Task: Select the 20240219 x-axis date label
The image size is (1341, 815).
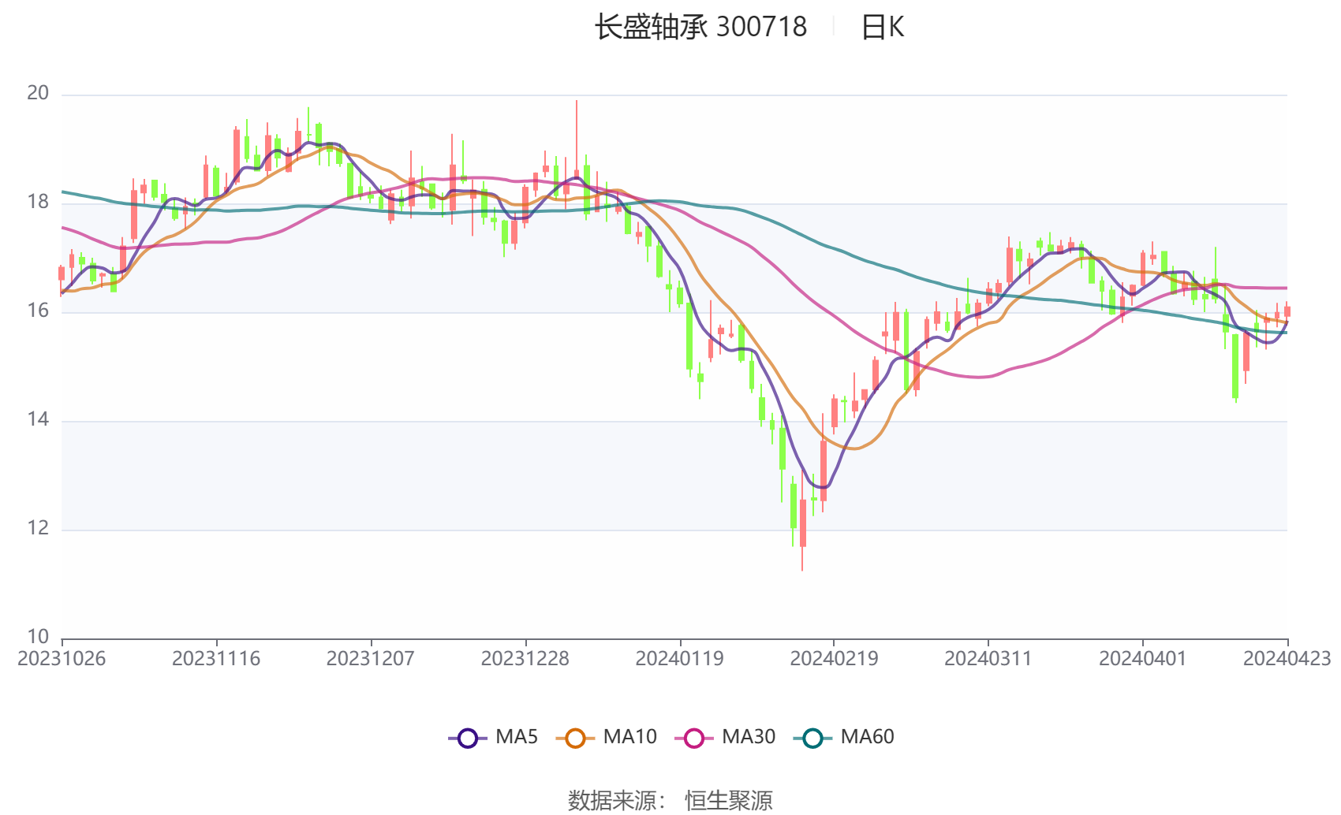Action: [x=834, y=658]
